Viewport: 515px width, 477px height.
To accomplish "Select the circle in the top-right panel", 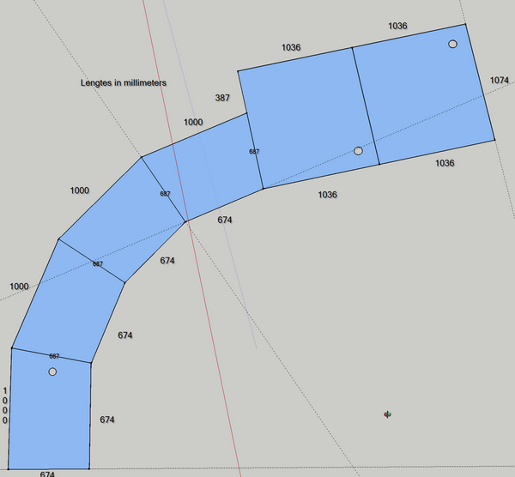I will click(452, 44).
